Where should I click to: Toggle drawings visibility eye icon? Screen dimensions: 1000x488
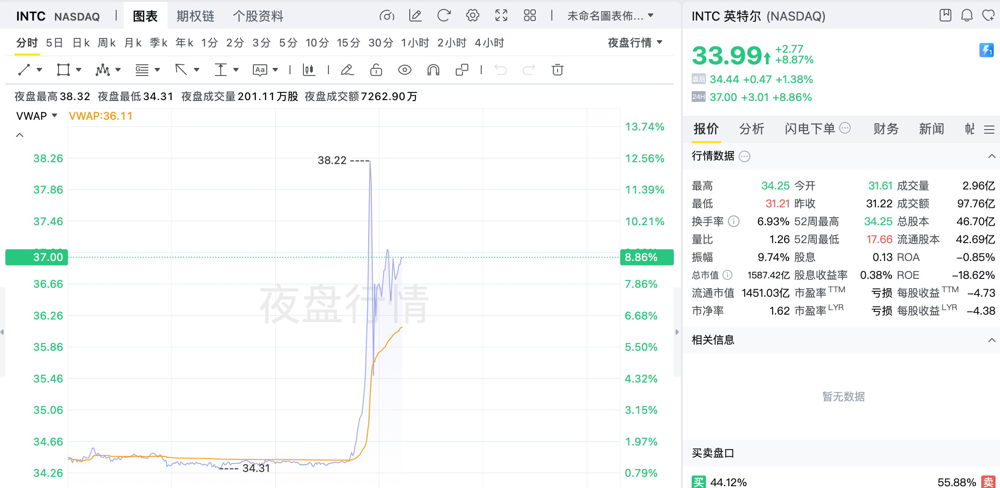click(404, 70)
